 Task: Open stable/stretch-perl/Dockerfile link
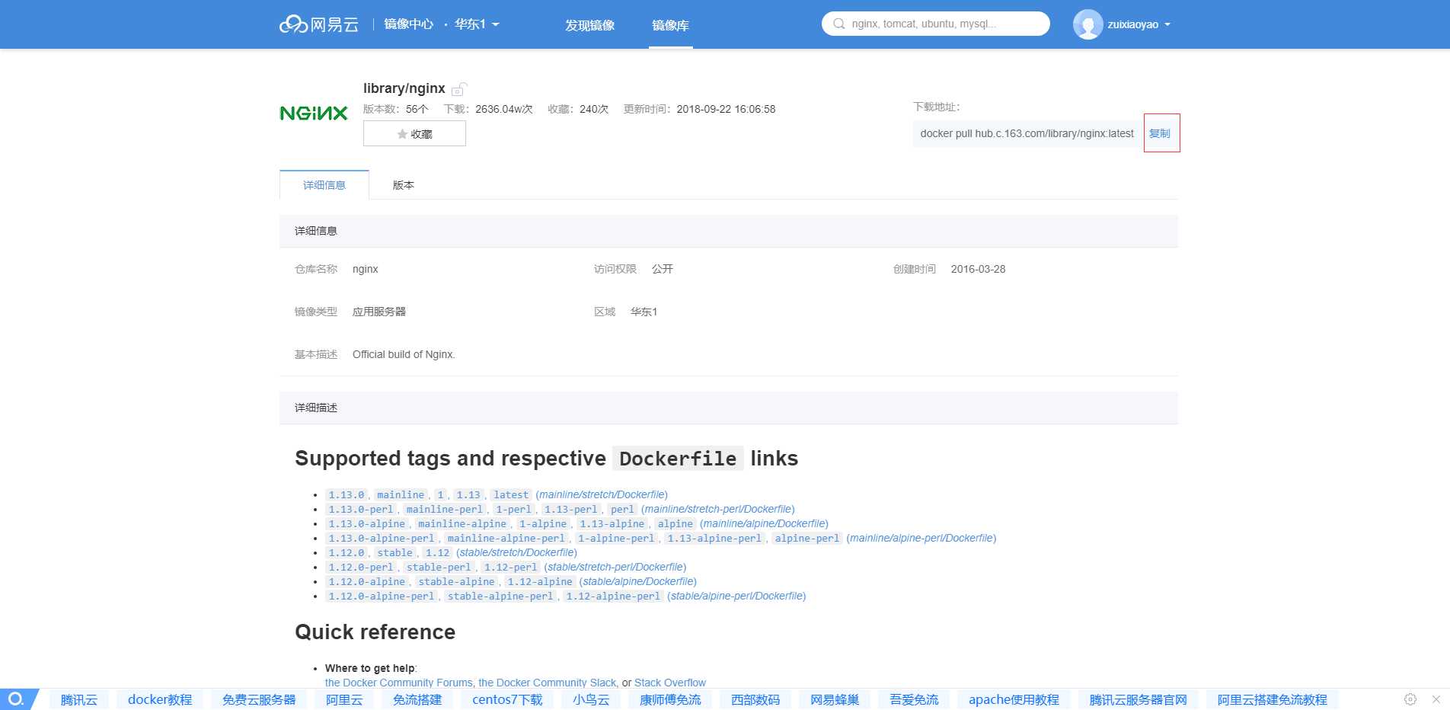615,568
